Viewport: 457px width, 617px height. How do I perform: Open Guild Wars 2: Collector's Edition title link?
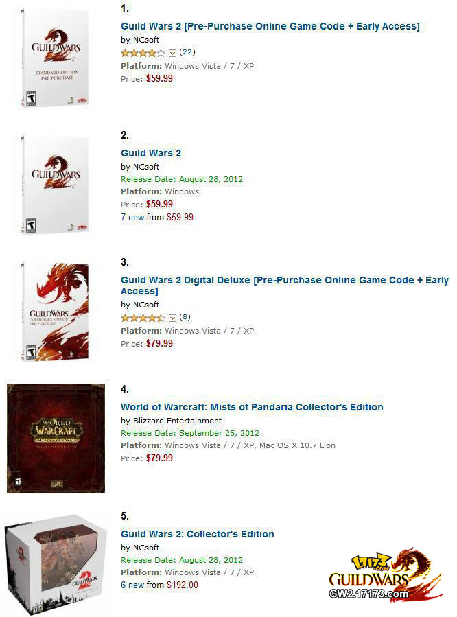pos(198,535)
